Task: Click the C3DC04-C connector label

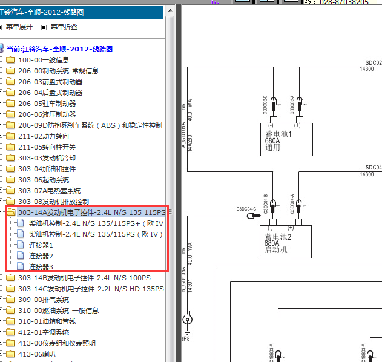Action: [246, 209]
